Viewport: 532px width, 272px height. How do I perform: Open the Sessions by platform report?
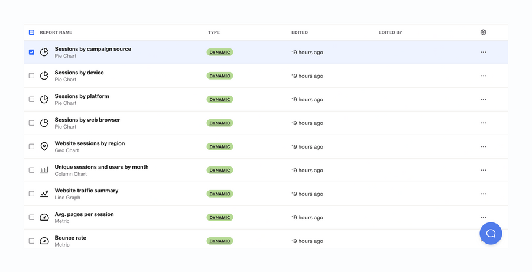coord(82,96)
